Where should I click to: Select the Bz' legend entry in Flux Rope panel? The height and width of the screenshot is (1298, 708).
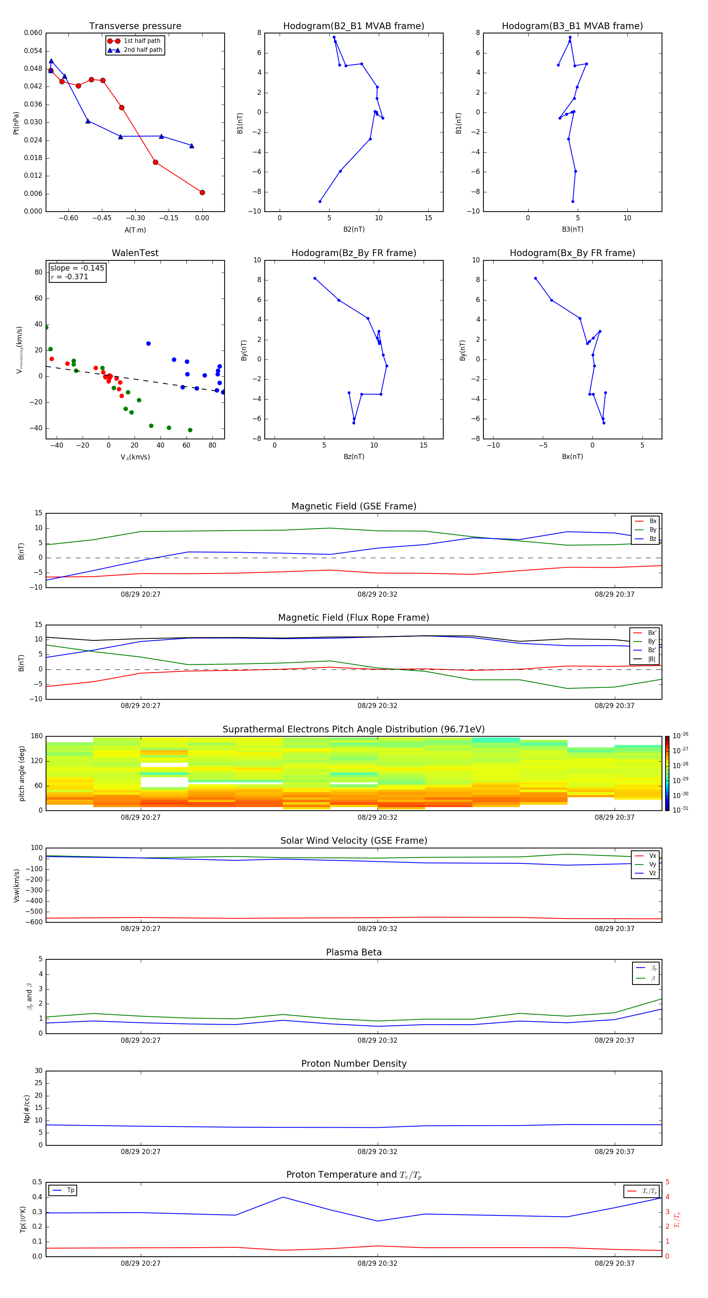coord(645,650)
